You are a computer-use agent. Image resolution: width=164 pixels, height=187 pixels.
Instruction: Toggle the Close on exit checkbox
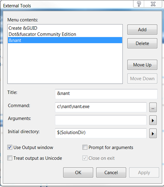(x=85, y=158)
